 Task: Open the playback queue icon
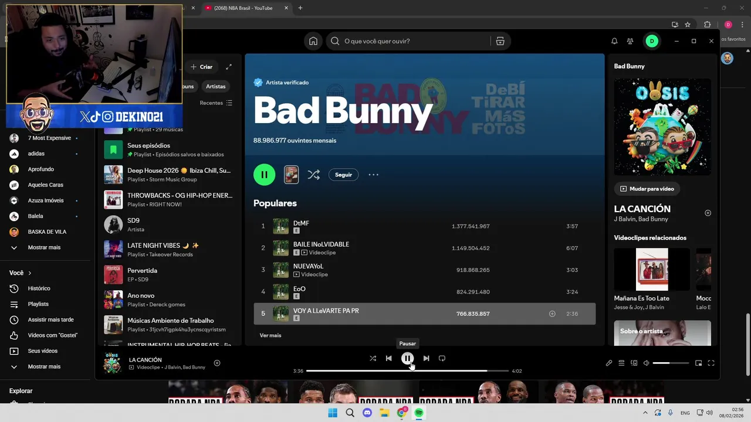pos(621,363)
